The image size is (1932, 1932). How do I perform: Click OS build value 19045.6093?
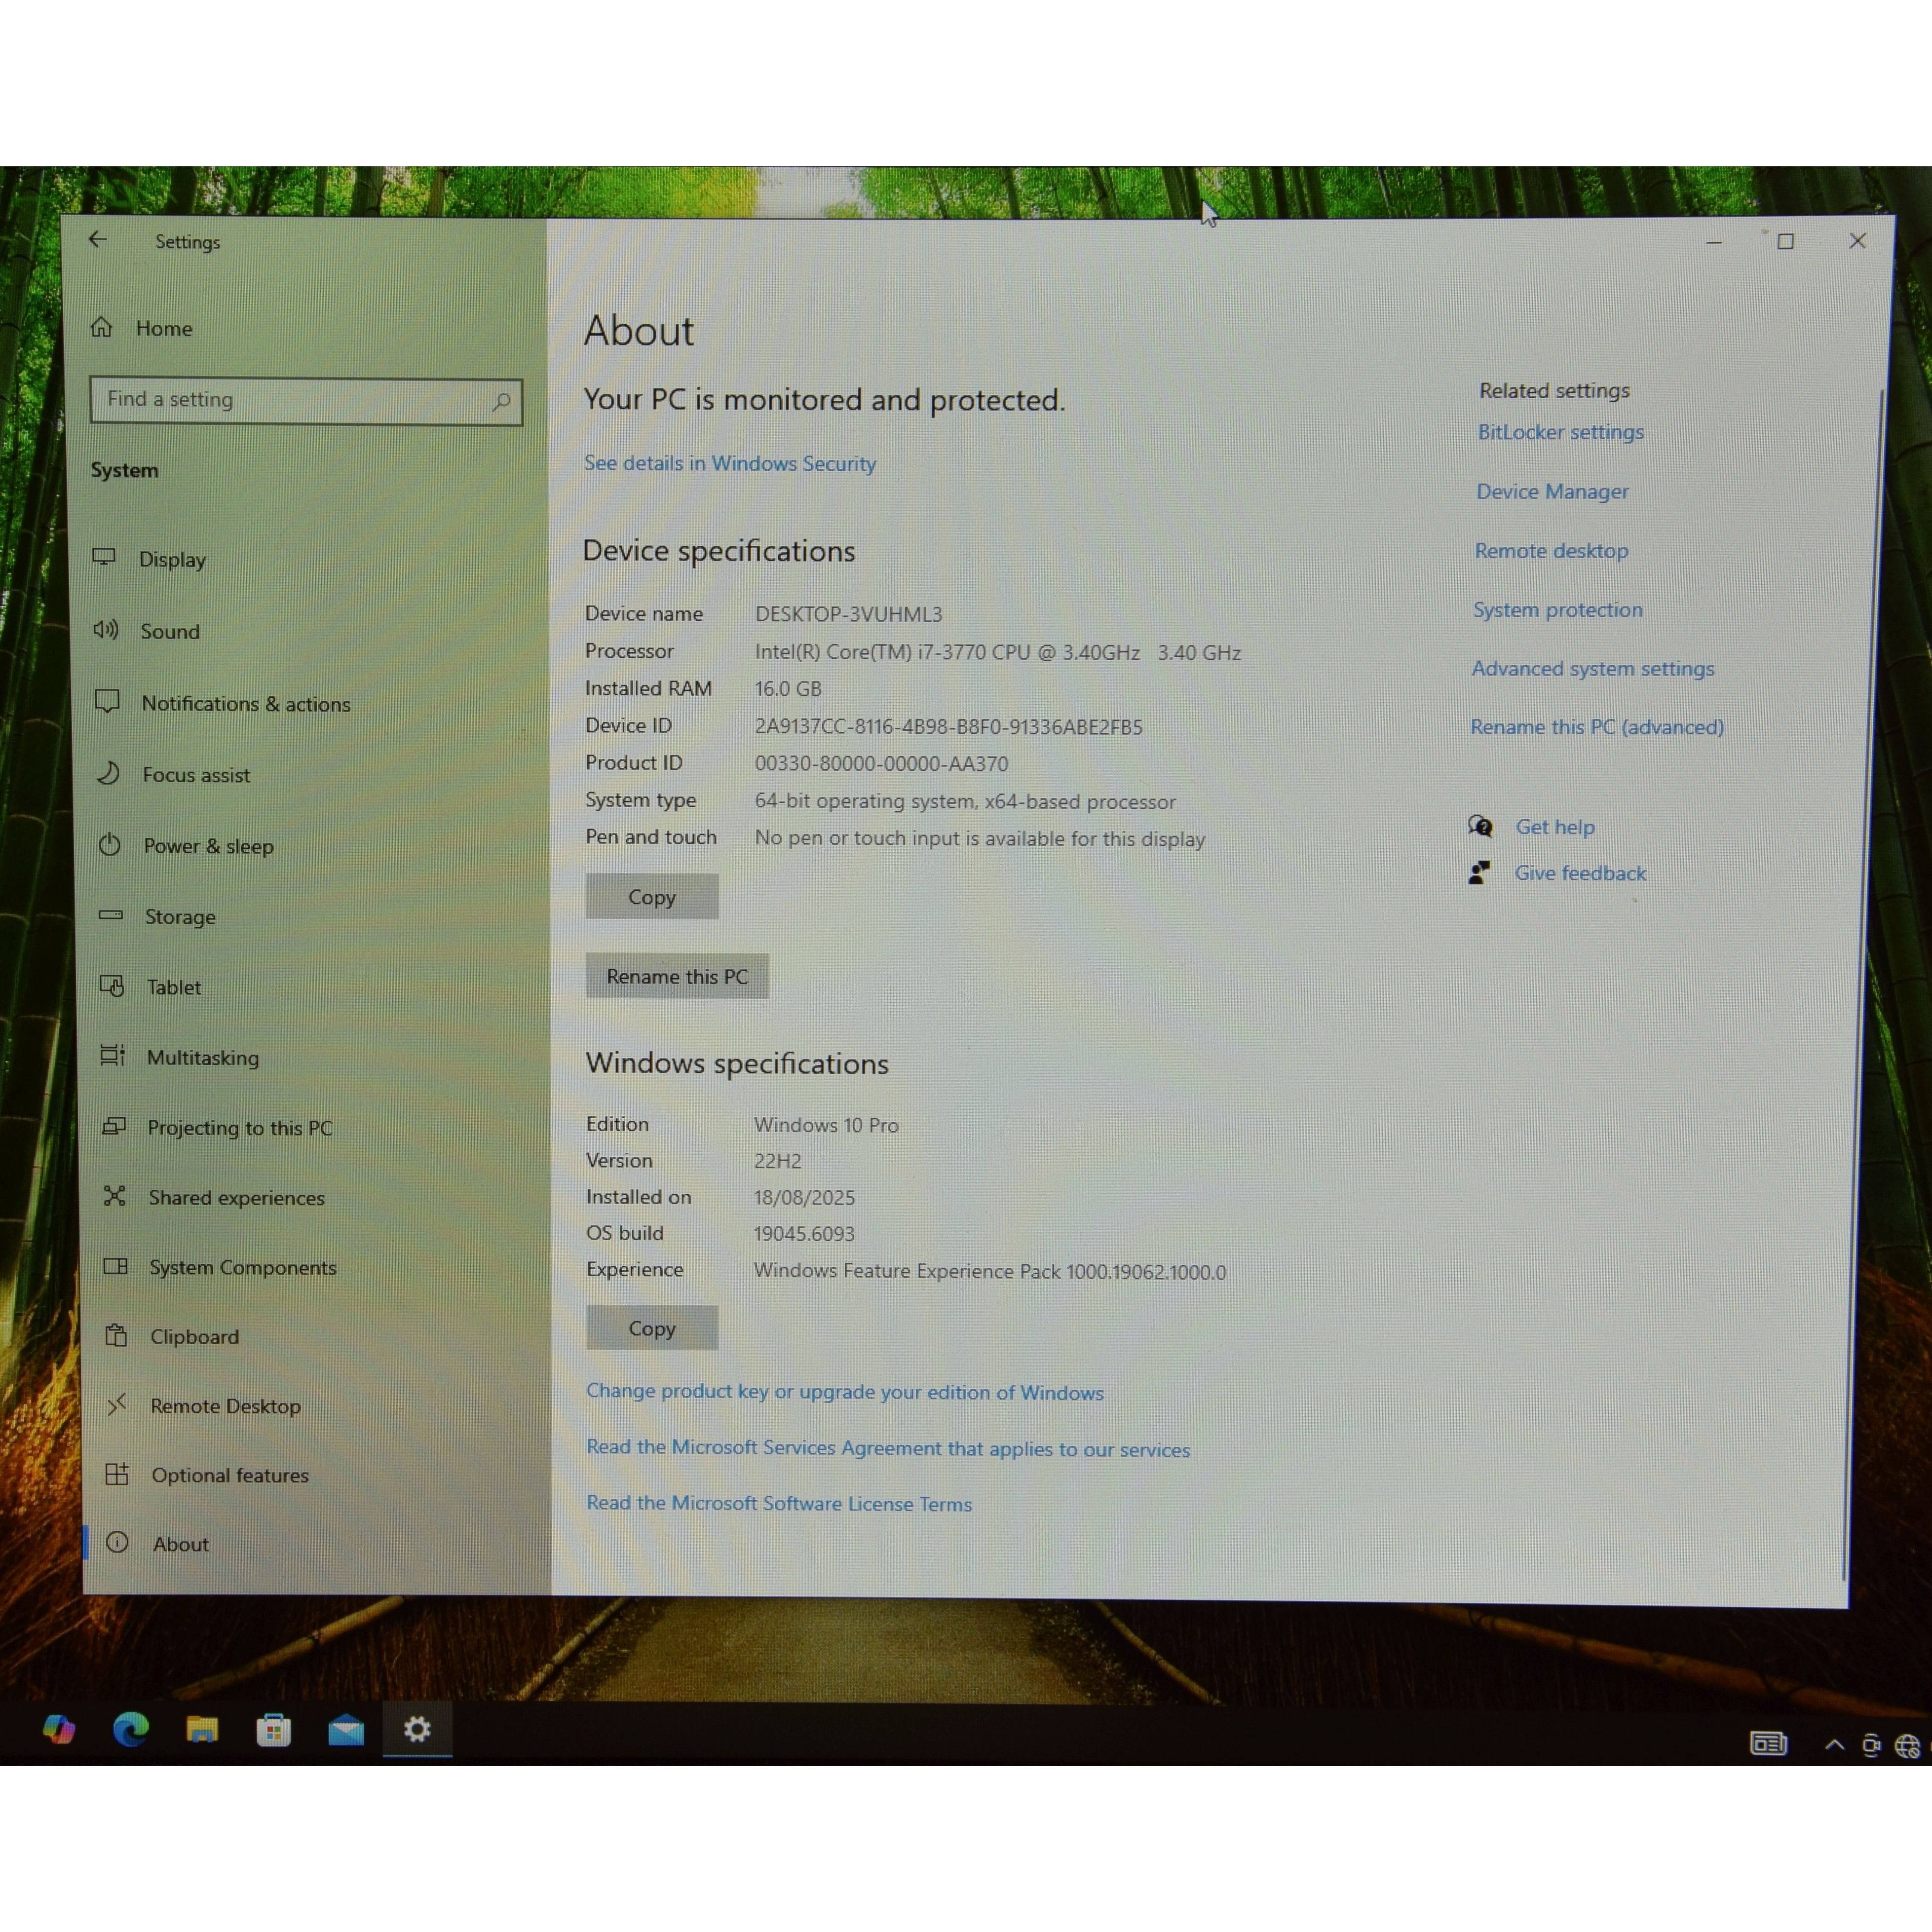(804, 1234)
